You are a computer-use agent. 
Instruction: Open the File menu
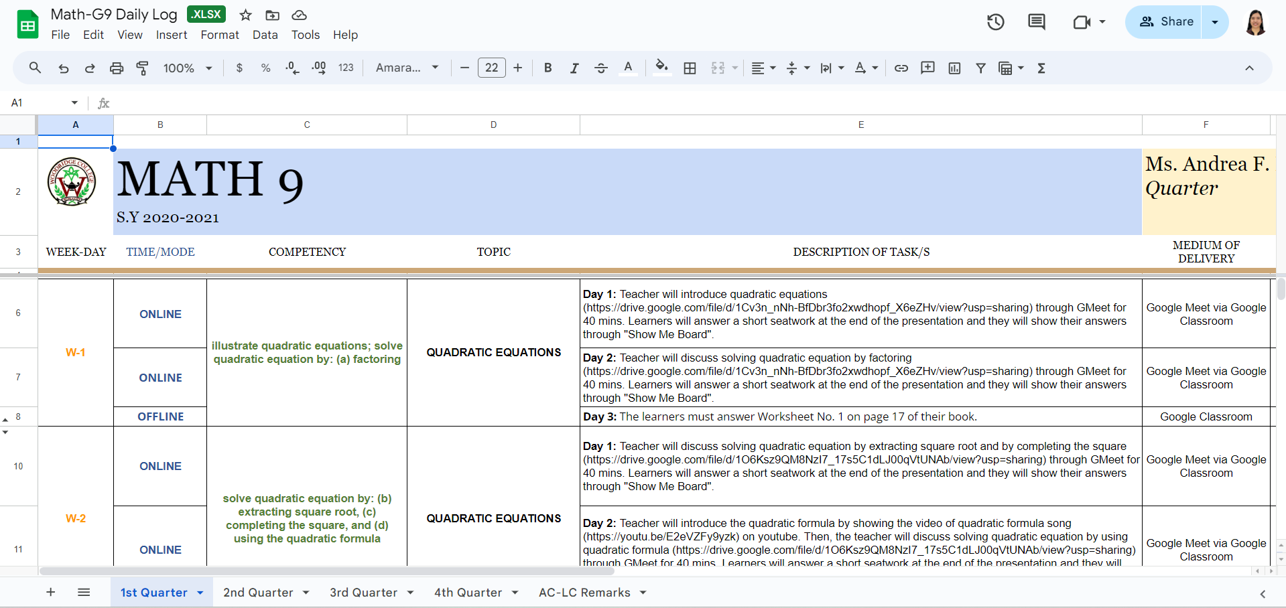tap(60, 35)
